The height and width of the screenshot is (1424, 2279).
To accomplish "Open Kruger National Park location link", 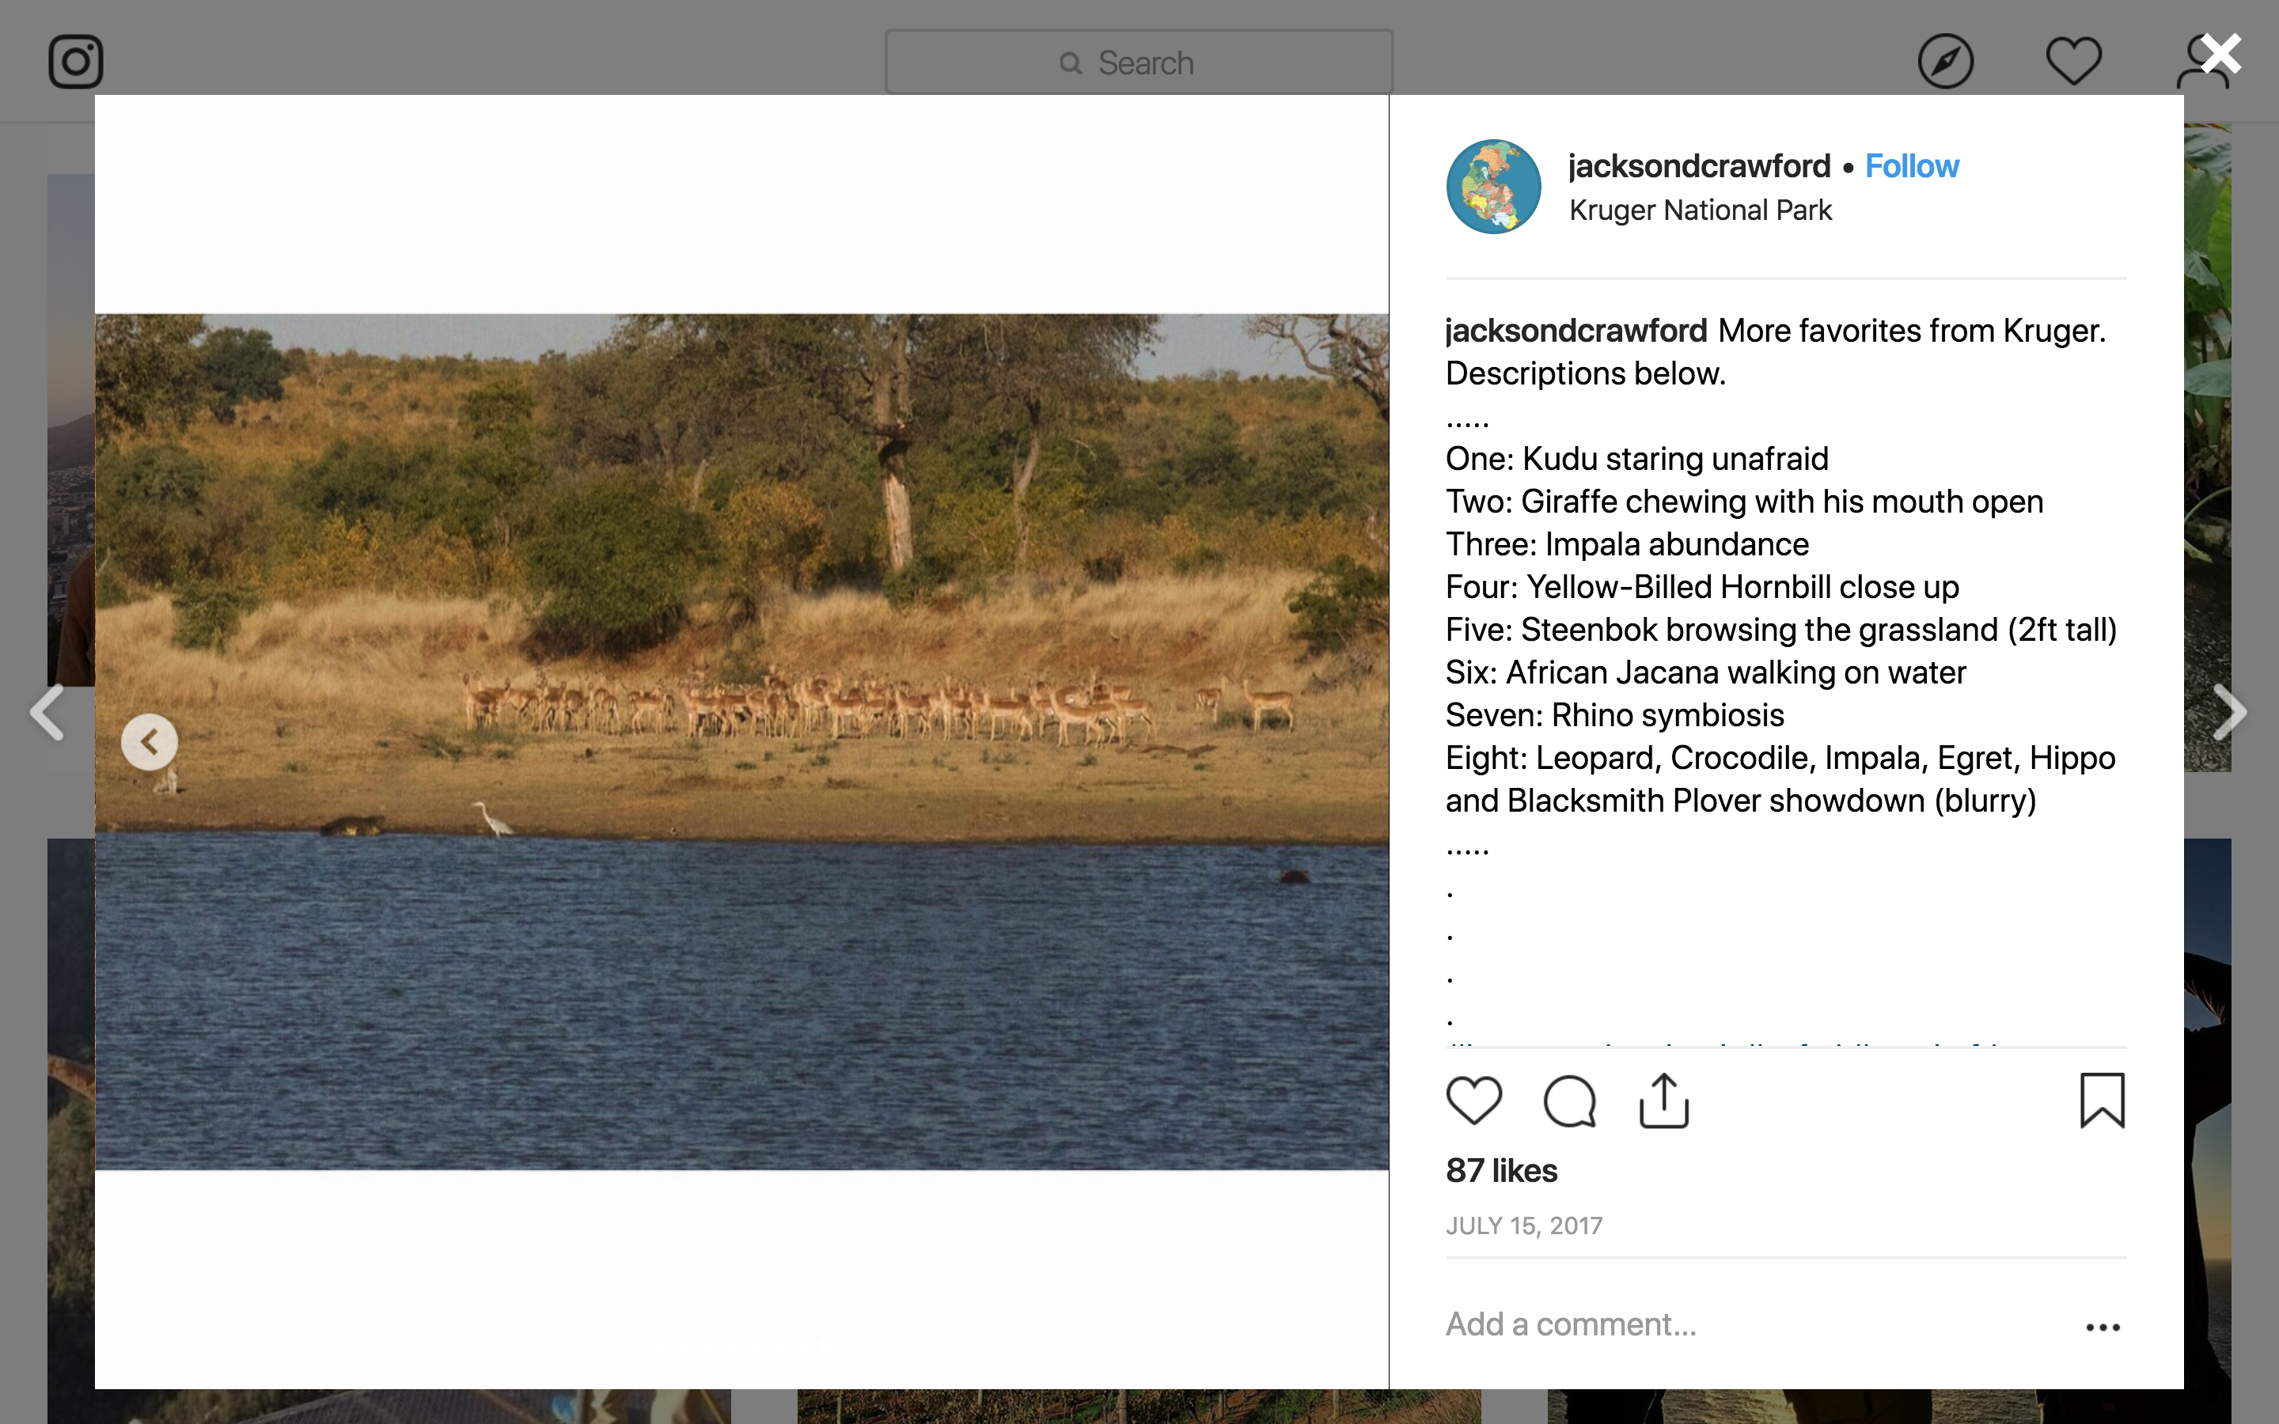I will pos(1700,210).
